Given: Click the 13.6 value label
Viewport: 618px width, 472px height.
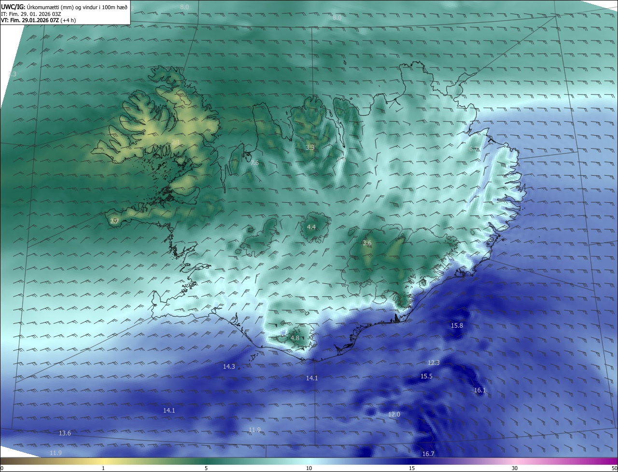Looking at the screenshot, I should click(x=65, y=433).
